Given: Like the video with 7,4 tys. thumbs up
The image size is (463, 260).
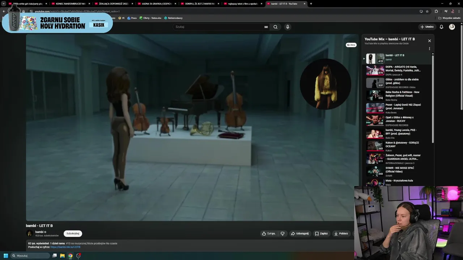Looking at the screenshot, I should [x=269, y=234].
